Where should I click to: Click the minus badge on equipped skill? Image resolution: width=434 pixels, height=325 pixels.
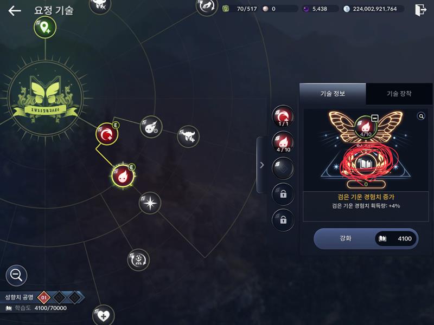pyautogui.click(x=375, y=118)
